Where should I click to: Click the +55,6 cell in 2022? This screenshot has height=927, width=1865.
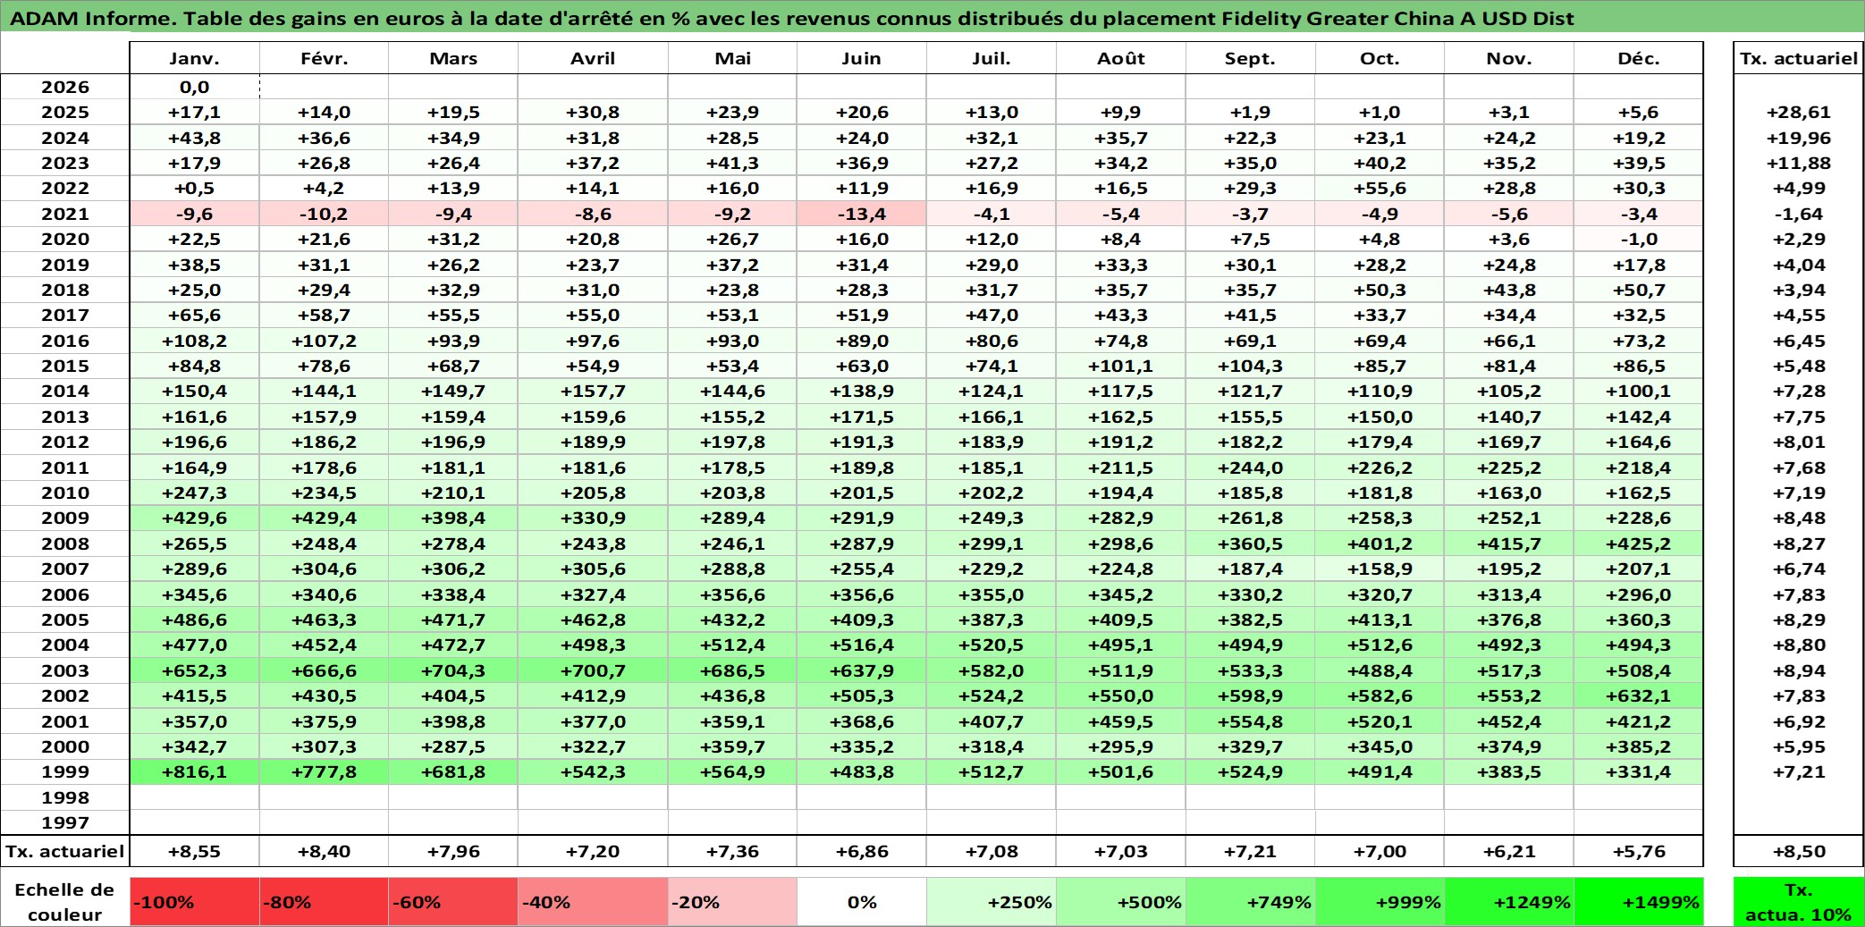coord(1380,188)
